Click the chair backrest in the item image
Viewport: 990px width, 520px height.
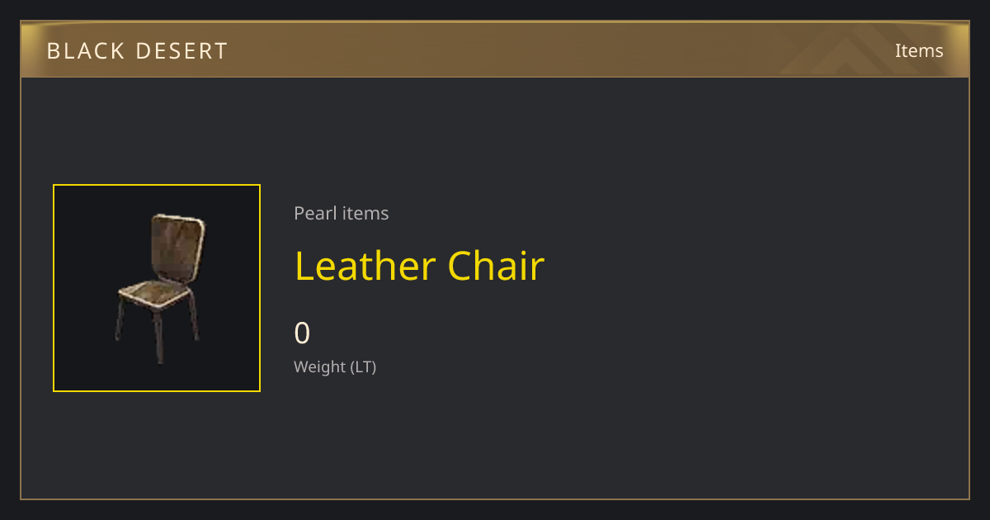(x=176, y=248)
